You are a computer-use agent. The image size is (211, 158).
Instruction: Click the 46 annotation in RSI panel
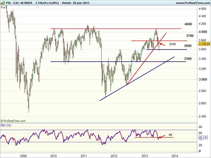(170, 135)
